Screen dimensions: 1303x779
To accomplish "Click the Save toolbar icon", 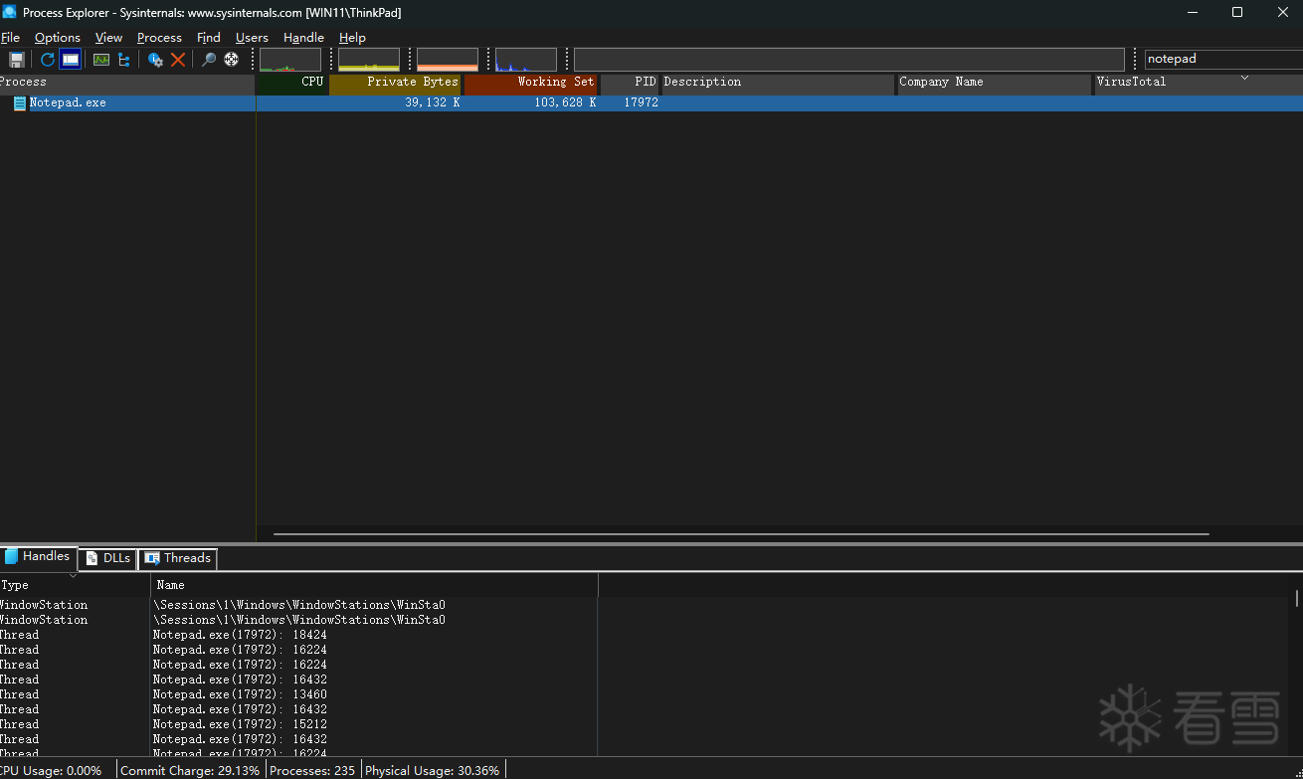I will (16, 60).
